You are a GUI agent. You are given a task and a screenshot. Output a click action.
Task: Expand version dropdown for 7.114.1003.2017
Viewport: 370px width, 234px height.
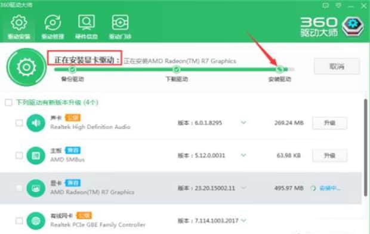tap(243, 220)
